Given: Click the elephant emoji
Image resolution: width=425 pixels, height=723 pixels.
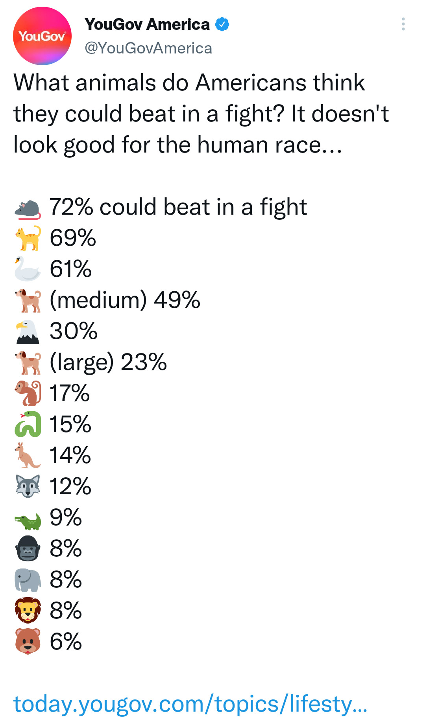Looking at the screenshot, I should 28,580.
